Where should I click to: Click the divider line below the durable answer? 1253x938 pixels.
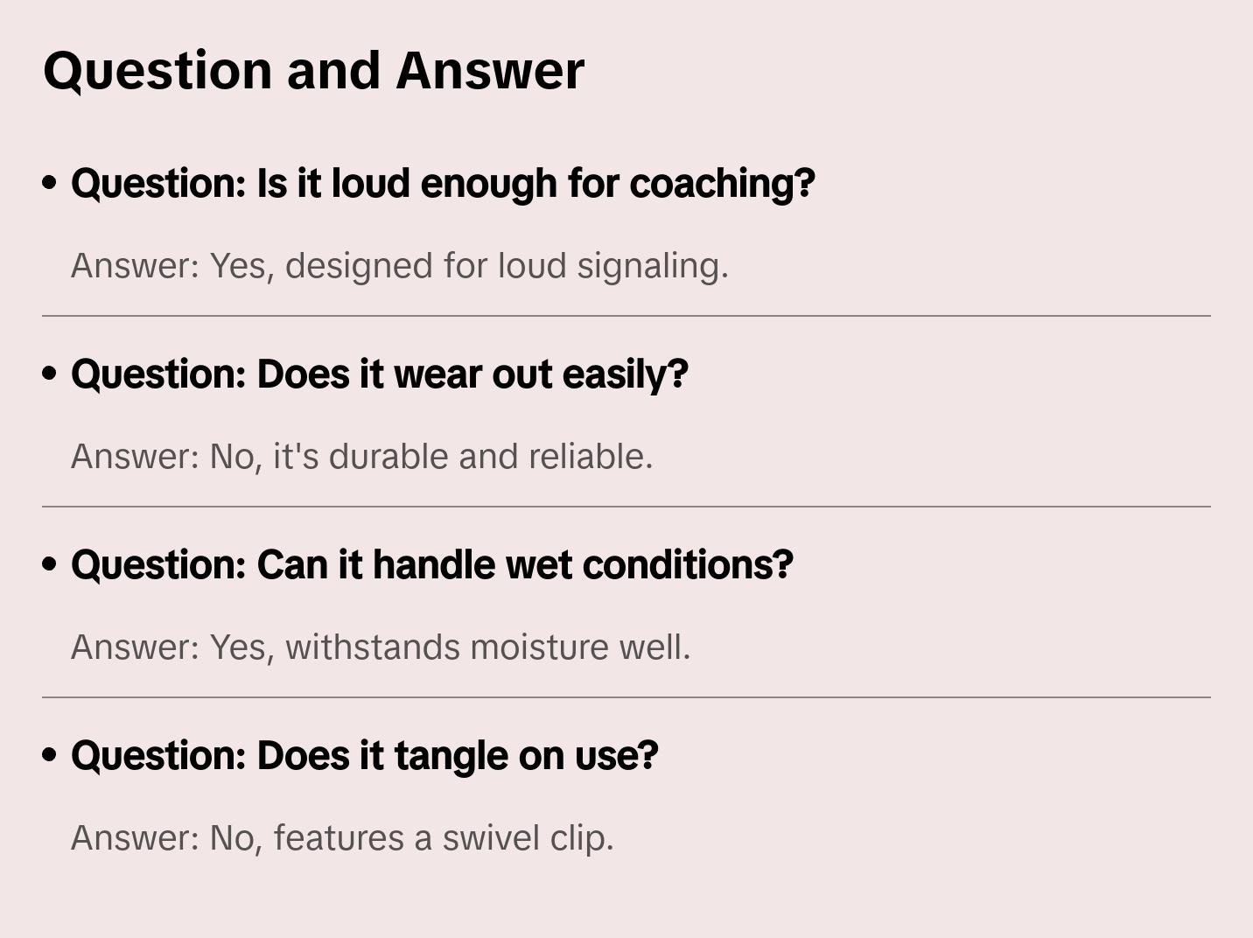626,507
